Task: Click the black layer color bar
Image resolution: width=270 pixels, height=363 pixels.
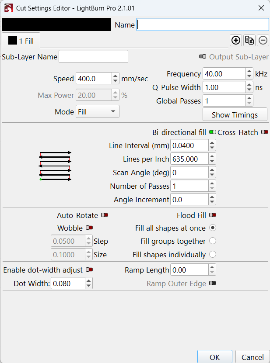Action: (x=56, y=24)
